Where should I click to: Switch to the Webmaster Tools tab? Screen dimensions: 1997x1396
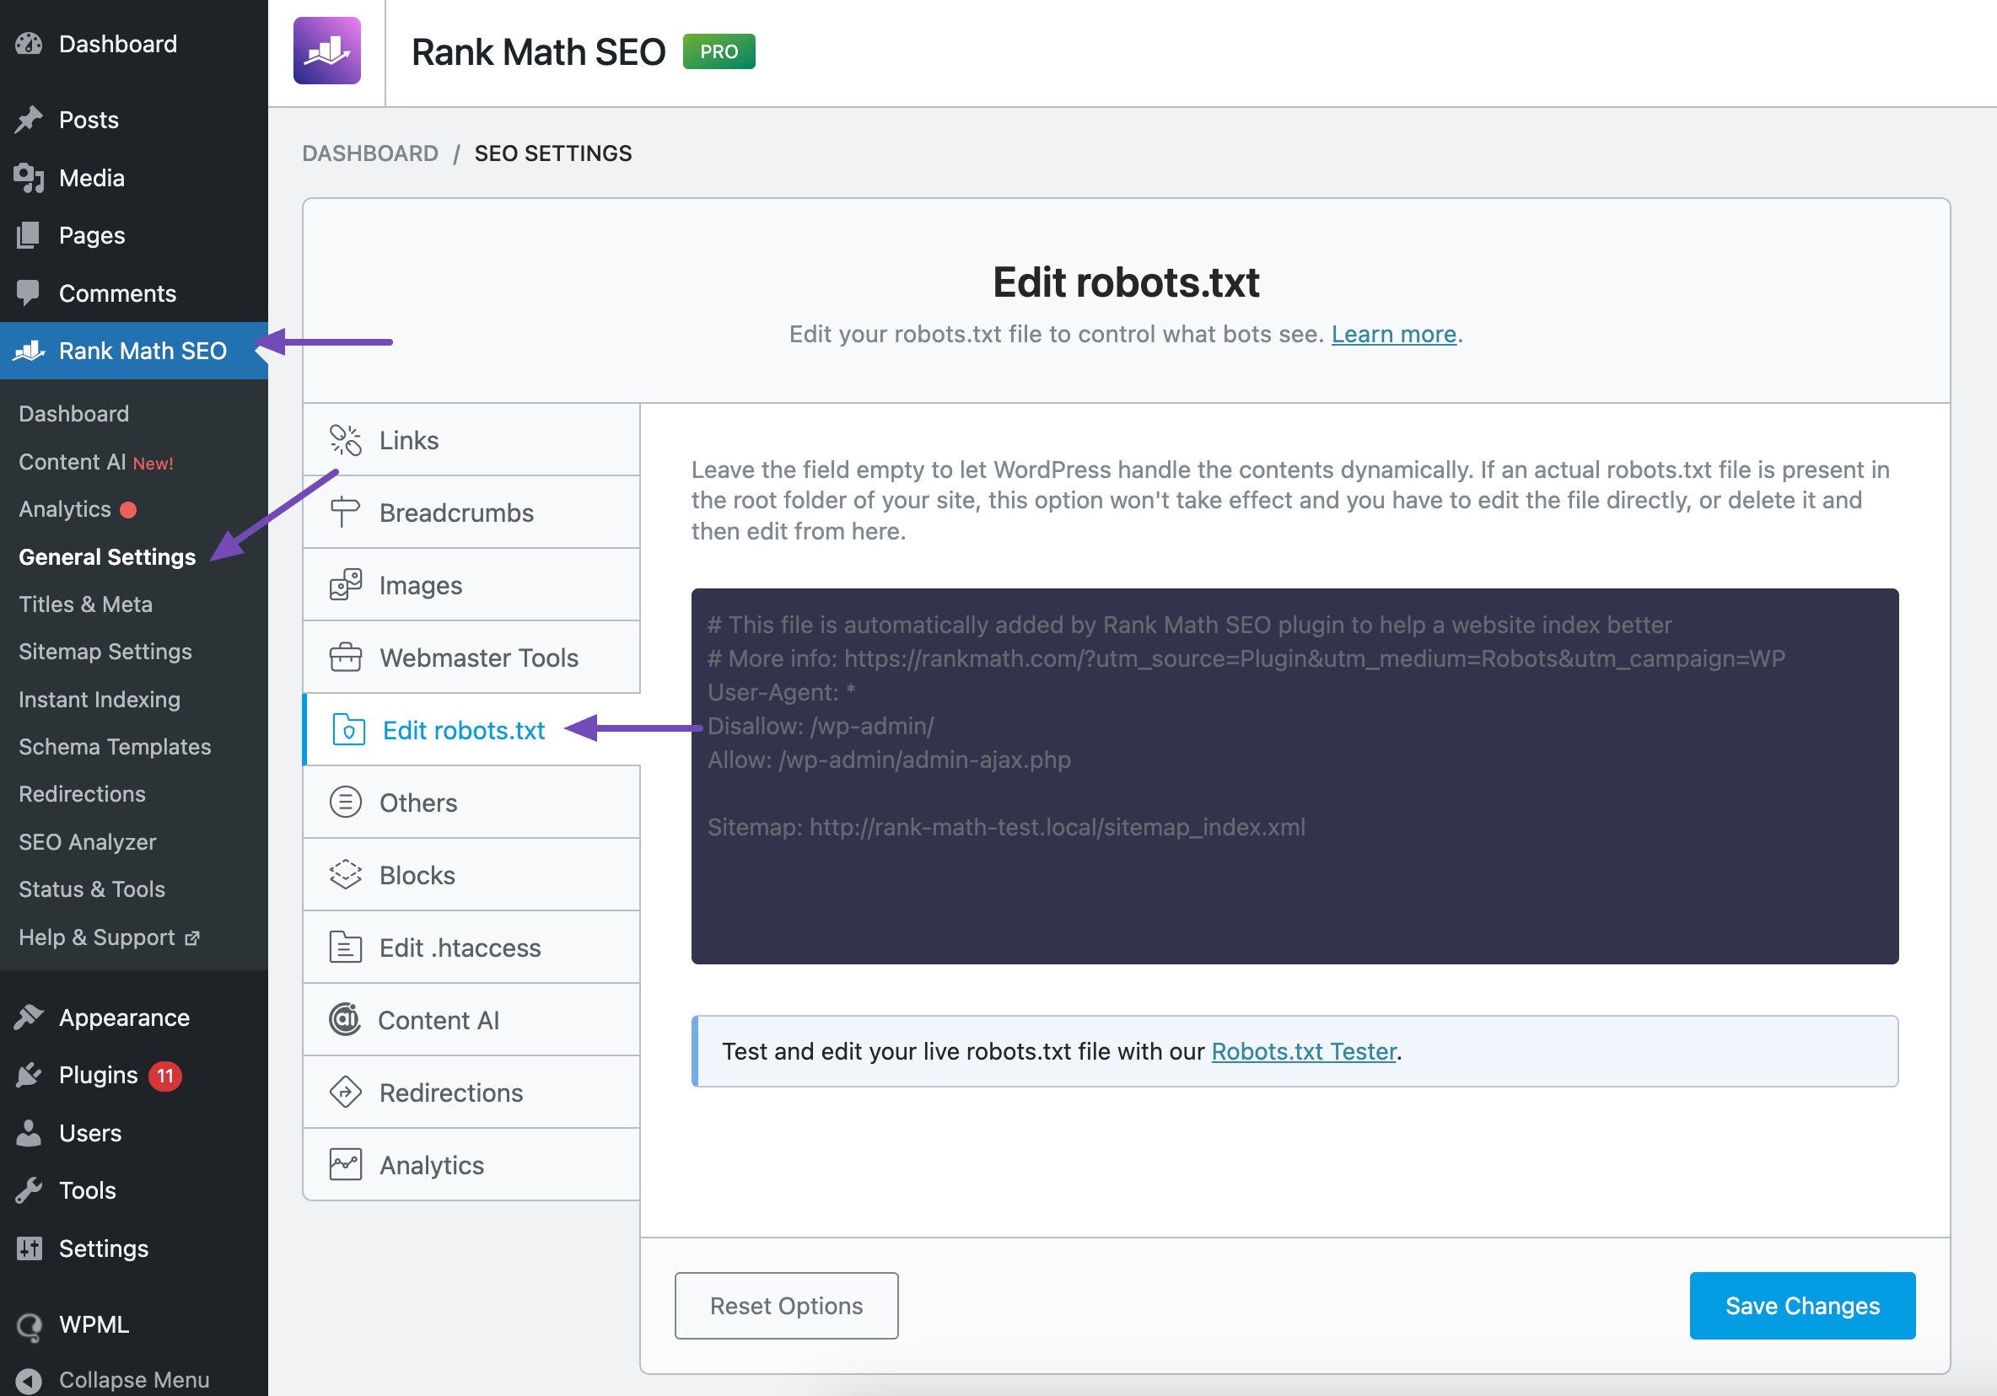[471, 658]
